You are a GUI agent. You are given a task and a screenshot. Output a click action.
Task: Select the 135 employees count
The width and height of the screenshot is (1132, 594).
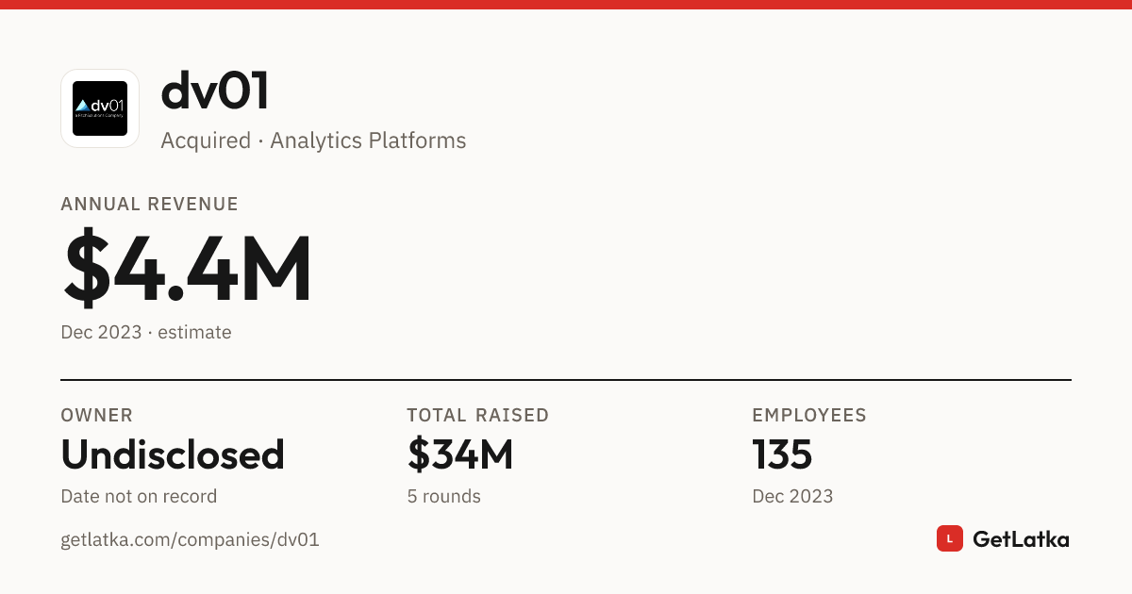pyautogui.click(x=783, y=454)
